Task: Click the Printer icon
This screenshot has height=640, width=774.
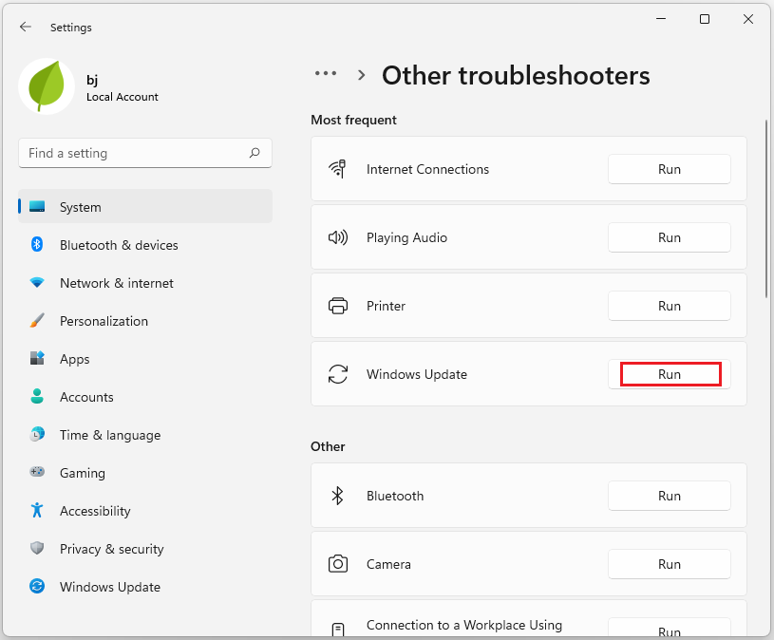Action: point(338,306)
